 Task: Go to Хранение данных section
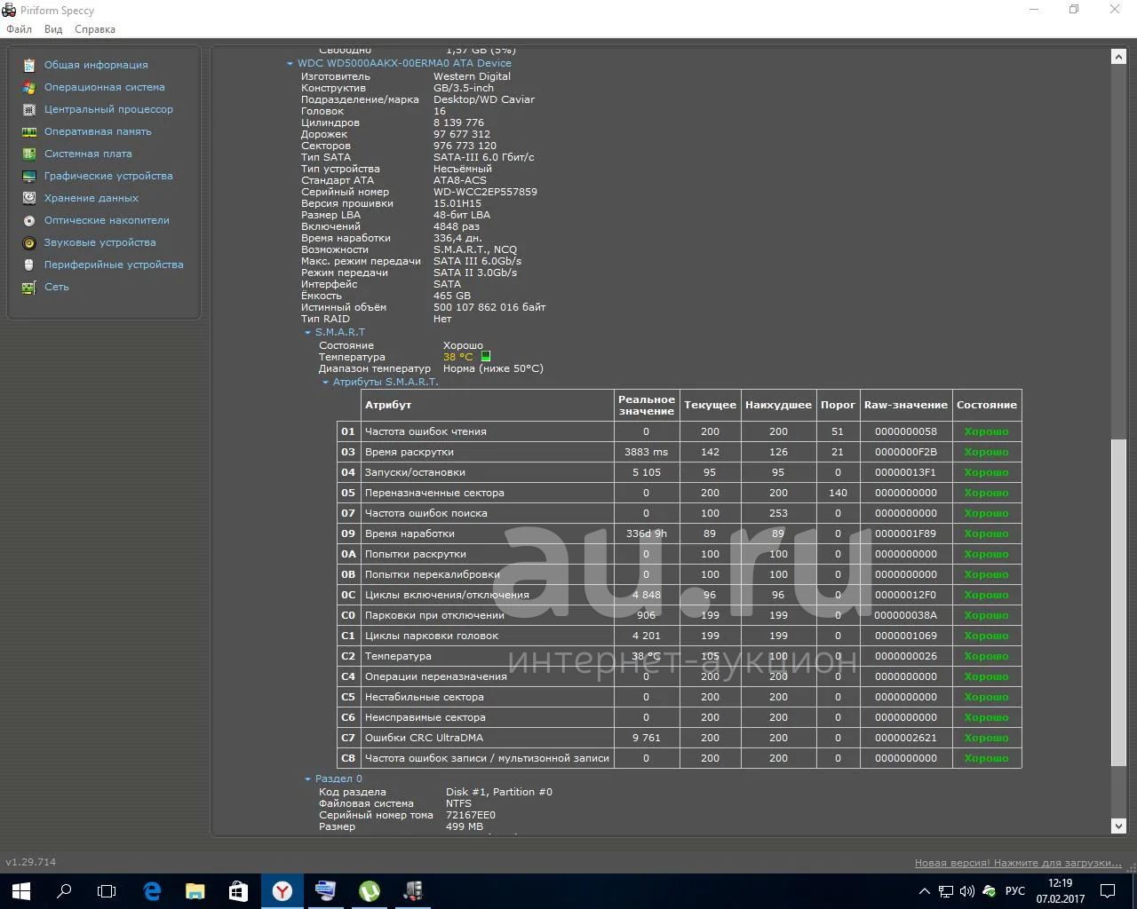click(x=91, y=198)
